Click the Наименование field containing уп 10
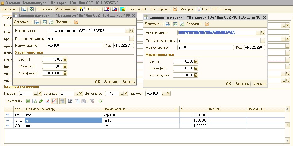293x146 pixels. [x=205, y=48]
